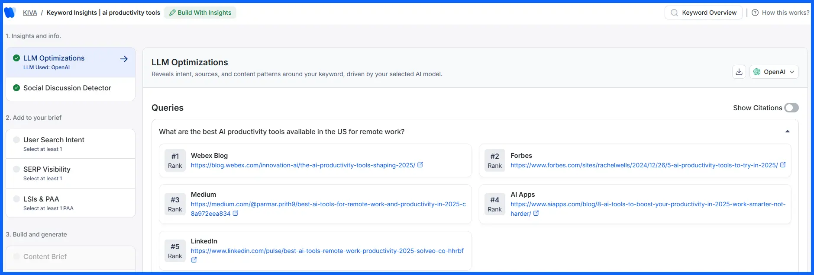Click the LLM Used: OpenAI label
814x275 pixels.
46,67
